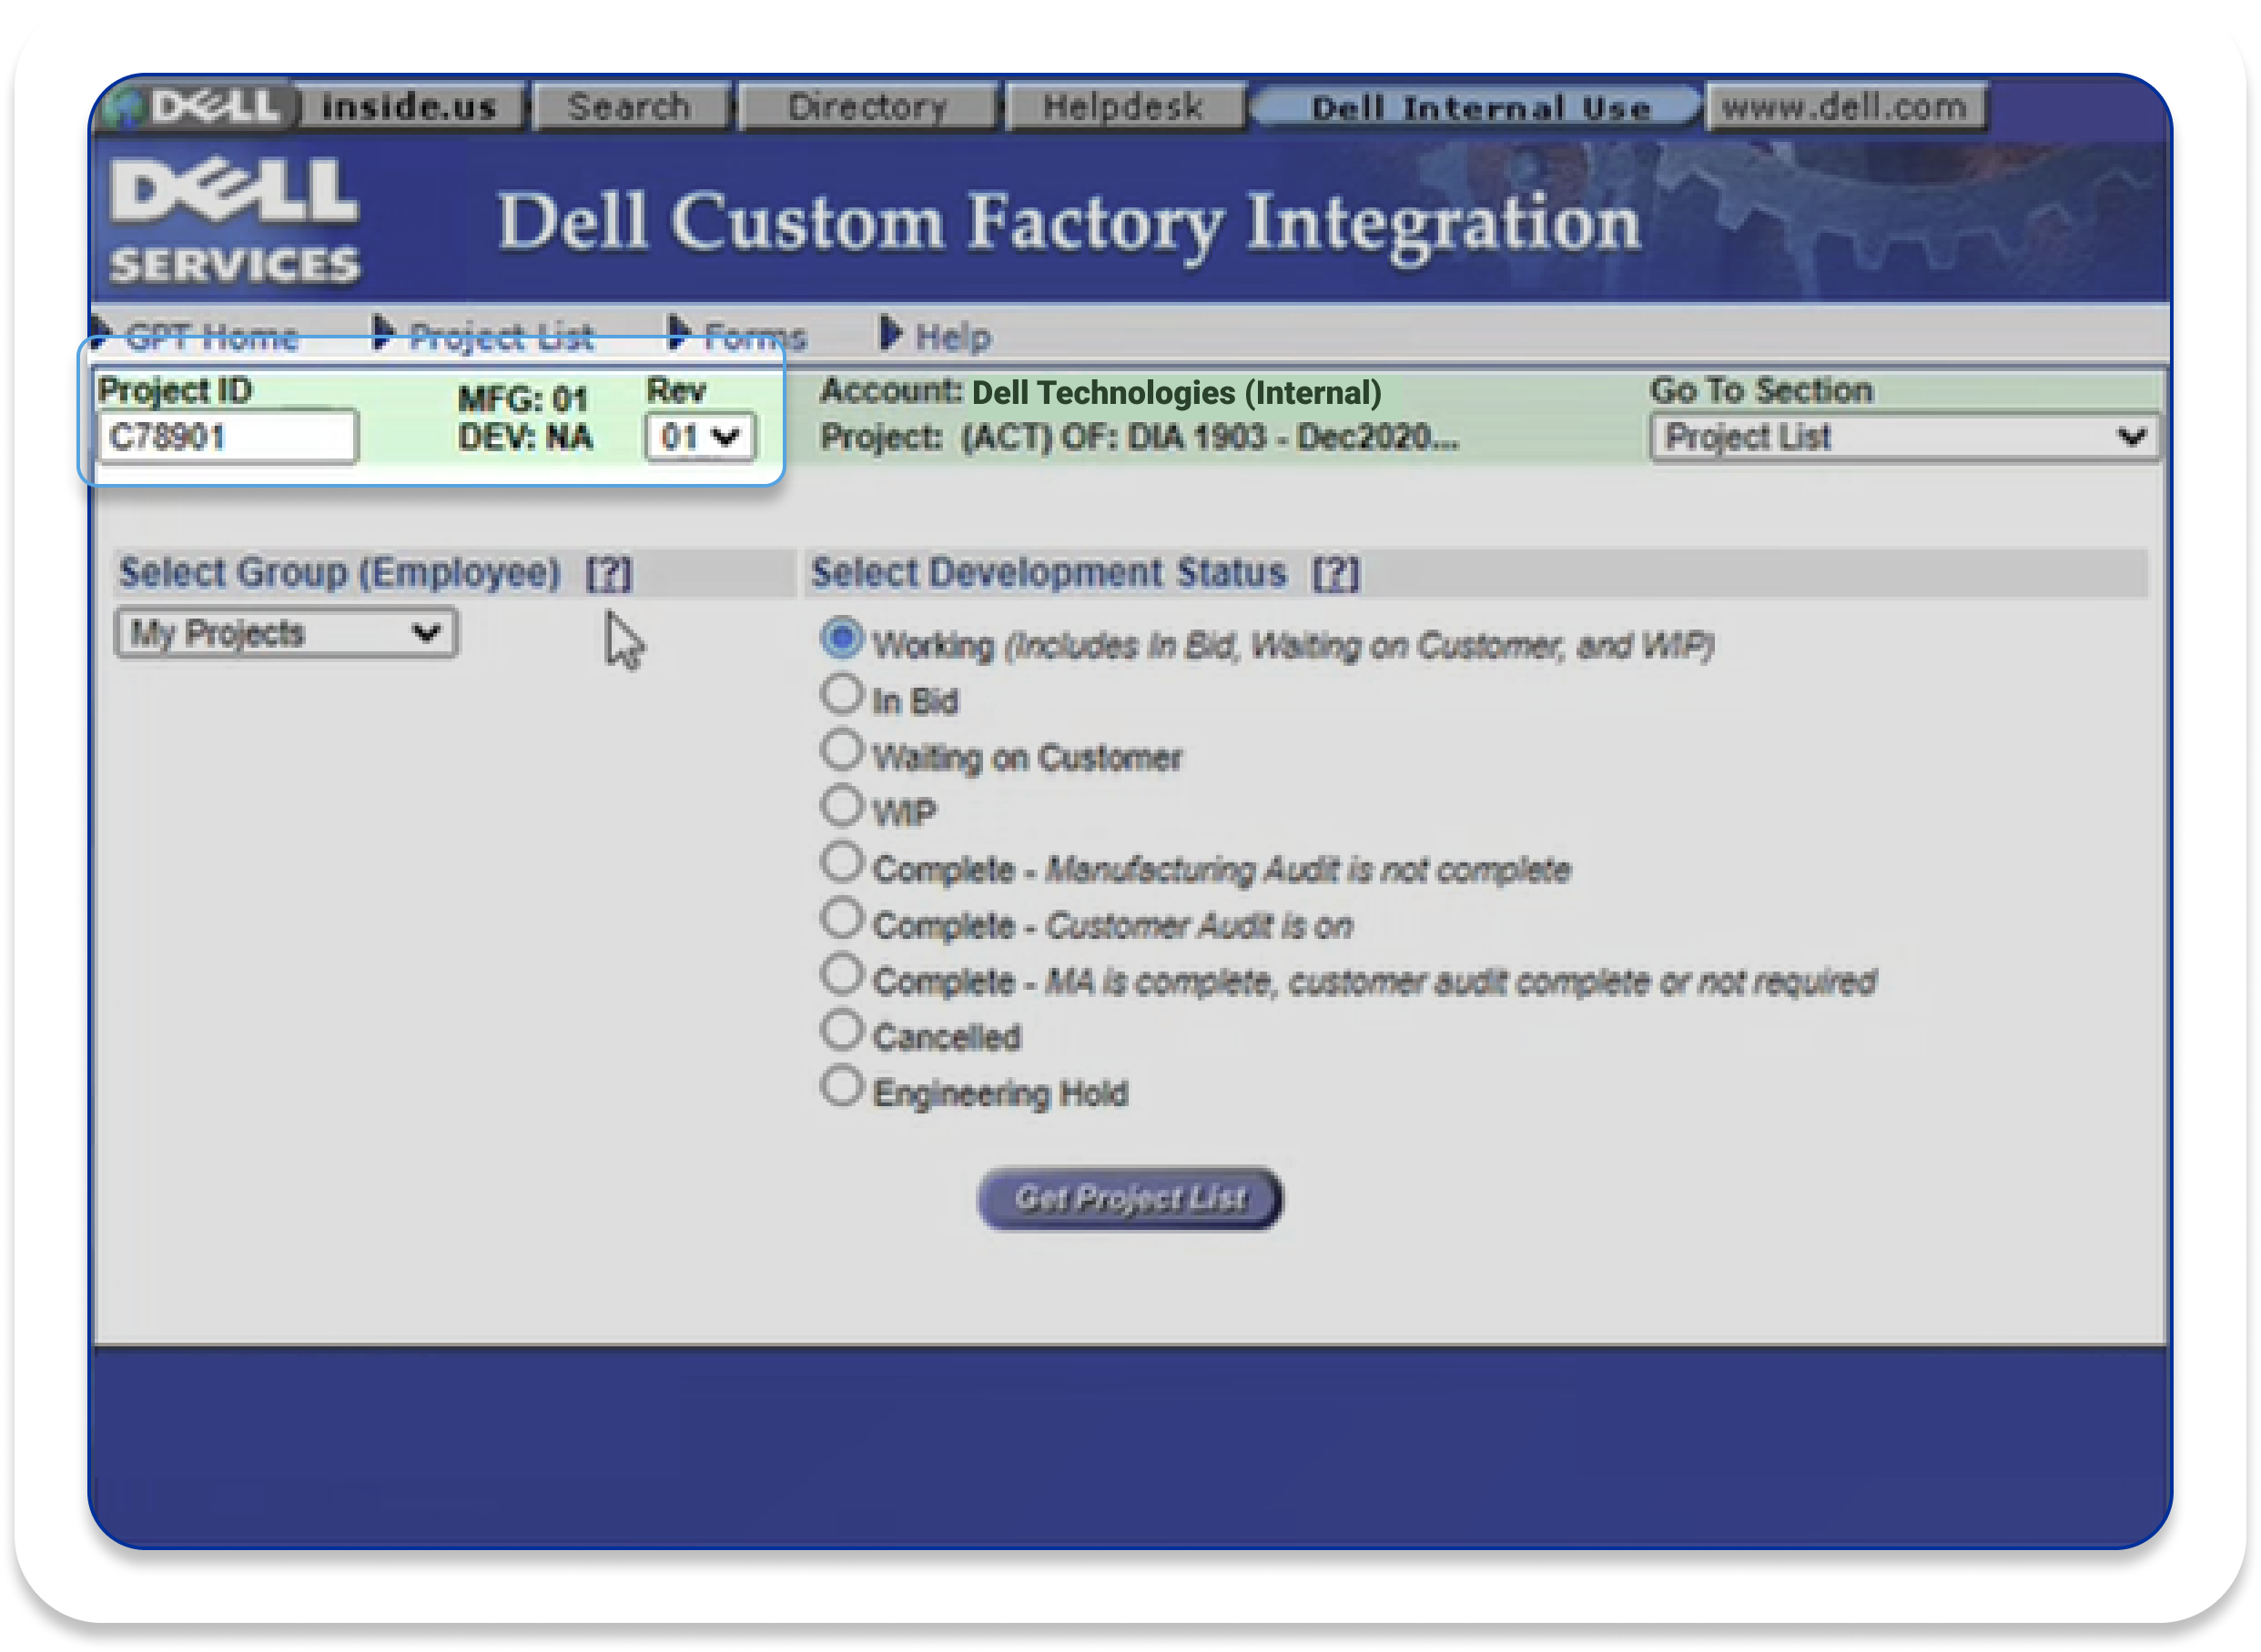This screenshot has width=2261, height=1652.
Task: Click the Dell Custom Factory Integration title
Action: point(1069,224)
